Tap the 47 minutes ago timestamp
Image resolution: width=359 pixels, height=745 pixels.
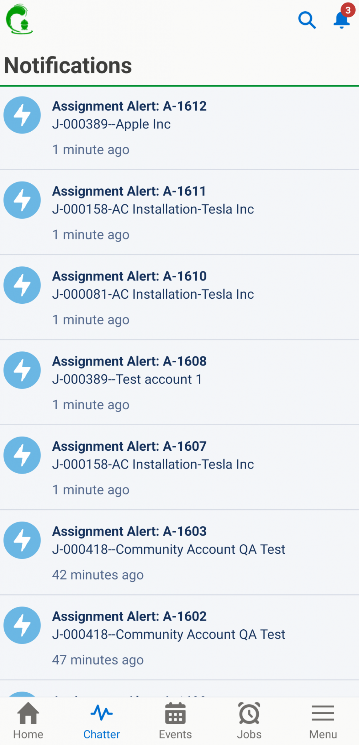[x=98, y=660]
